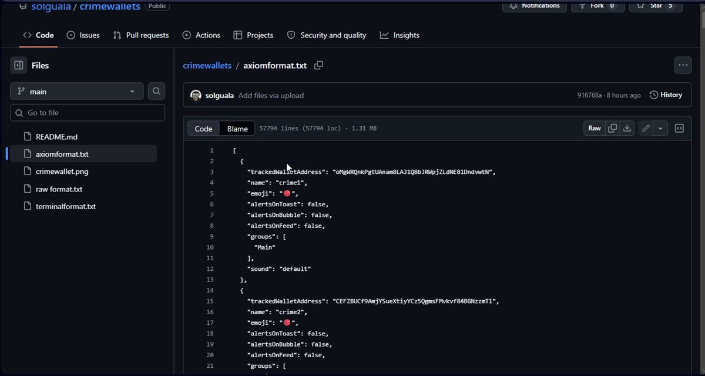Open the Issues tab
705x376 pixels.
[x=83, y=35]
